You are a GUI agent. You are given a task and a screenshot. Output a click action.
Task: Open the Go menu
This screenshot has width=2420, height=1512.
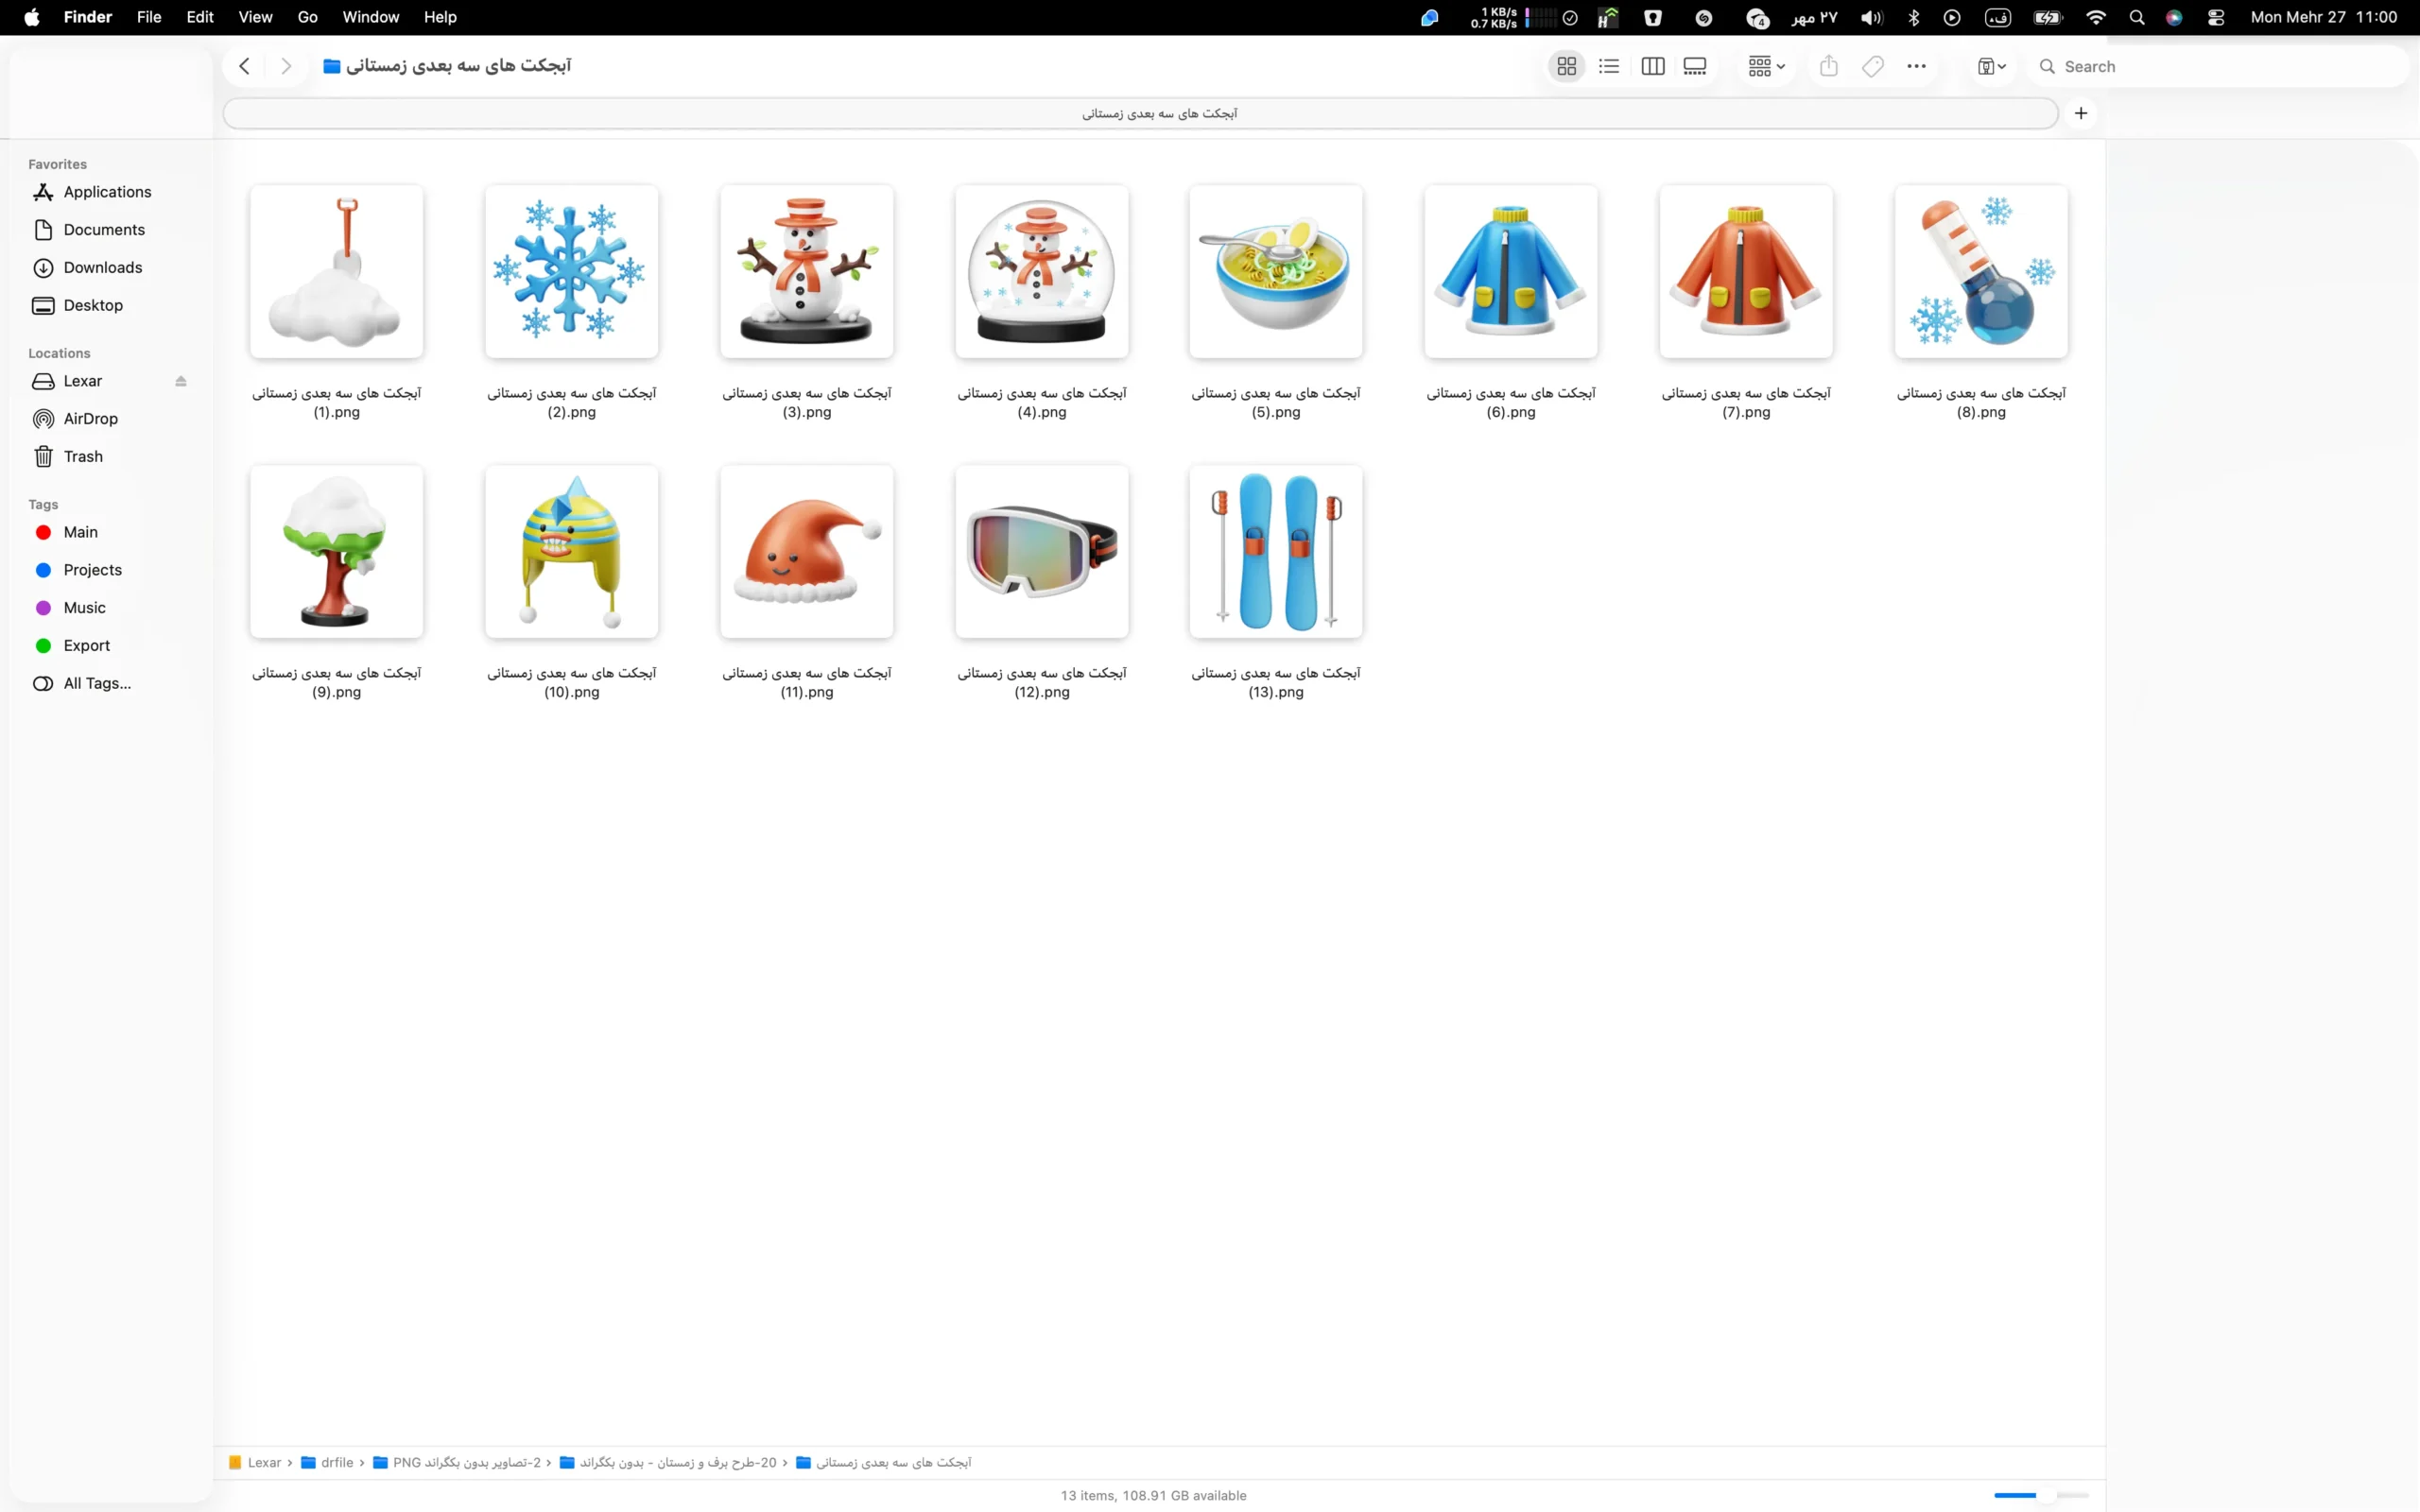pos(307,17)
